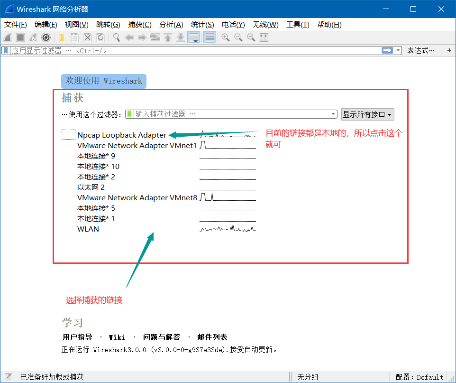Click the 欢迎使用 Wireshark banner
This screenshot has height=383, width=456.
(104, 81)
